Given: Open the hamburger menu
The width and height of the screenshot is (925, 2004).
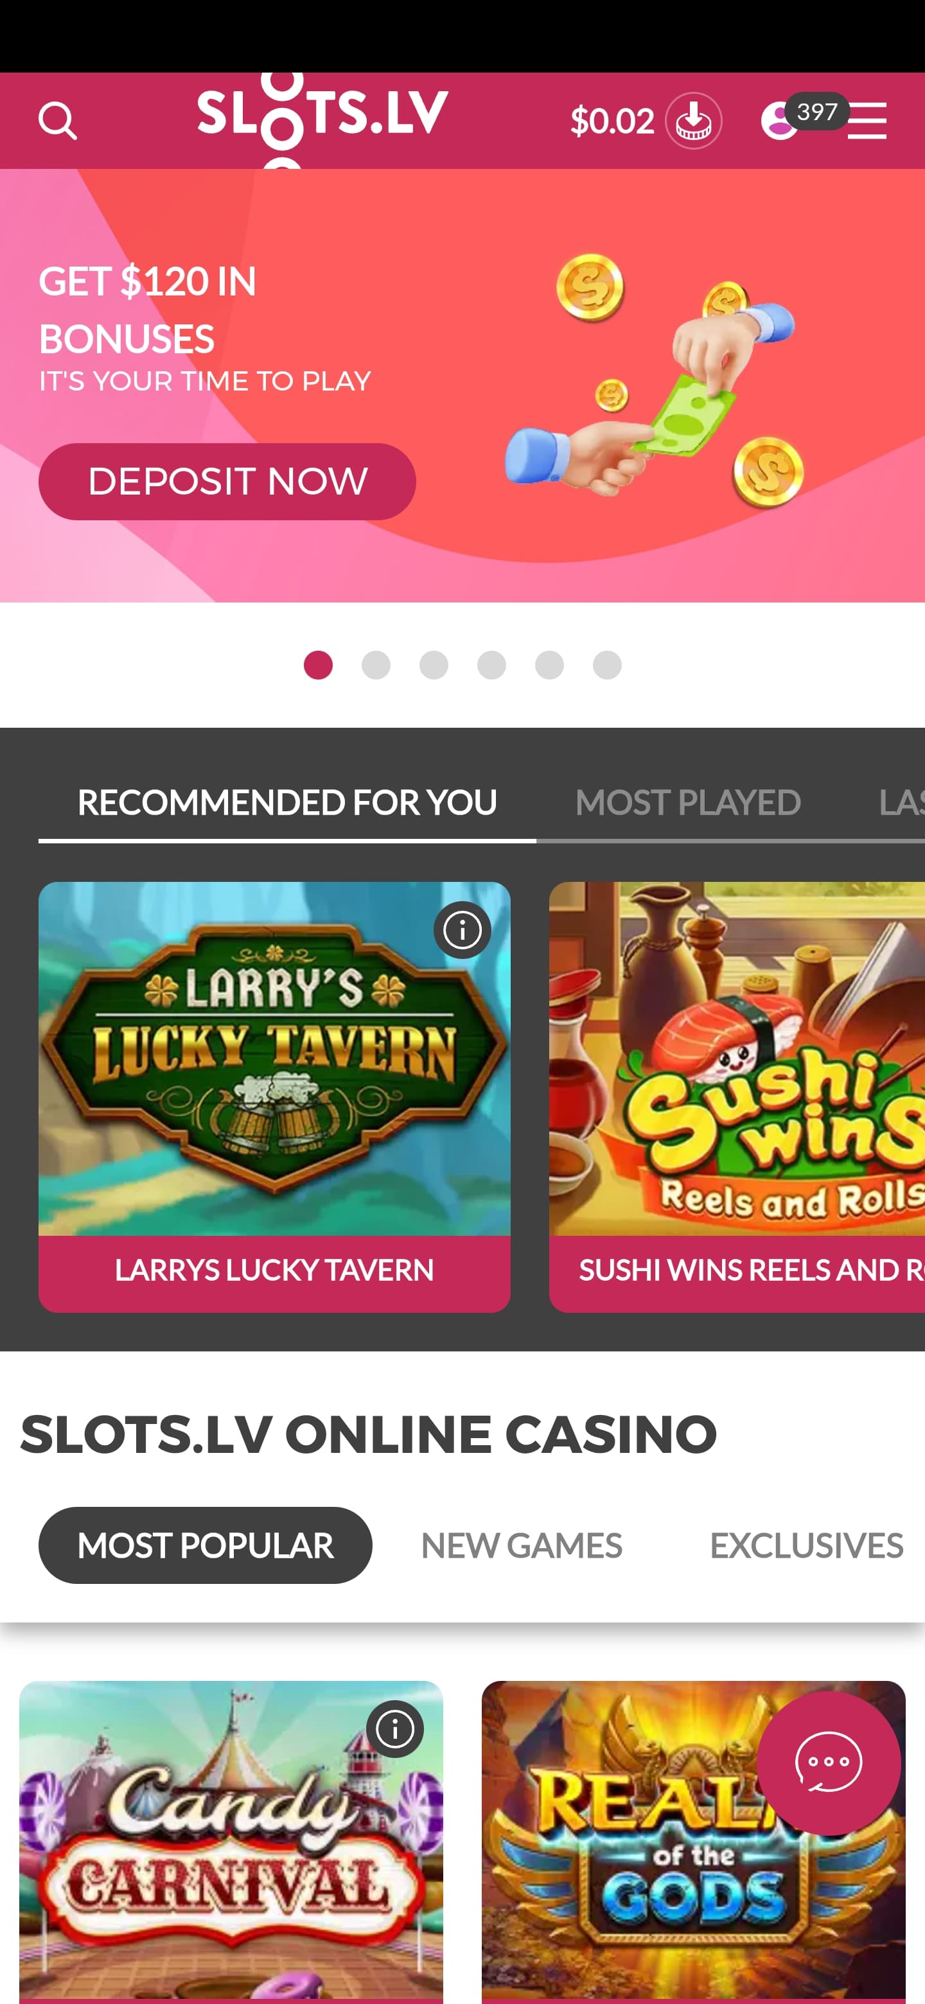Looking at the screenshot, I should pos(867,121).
